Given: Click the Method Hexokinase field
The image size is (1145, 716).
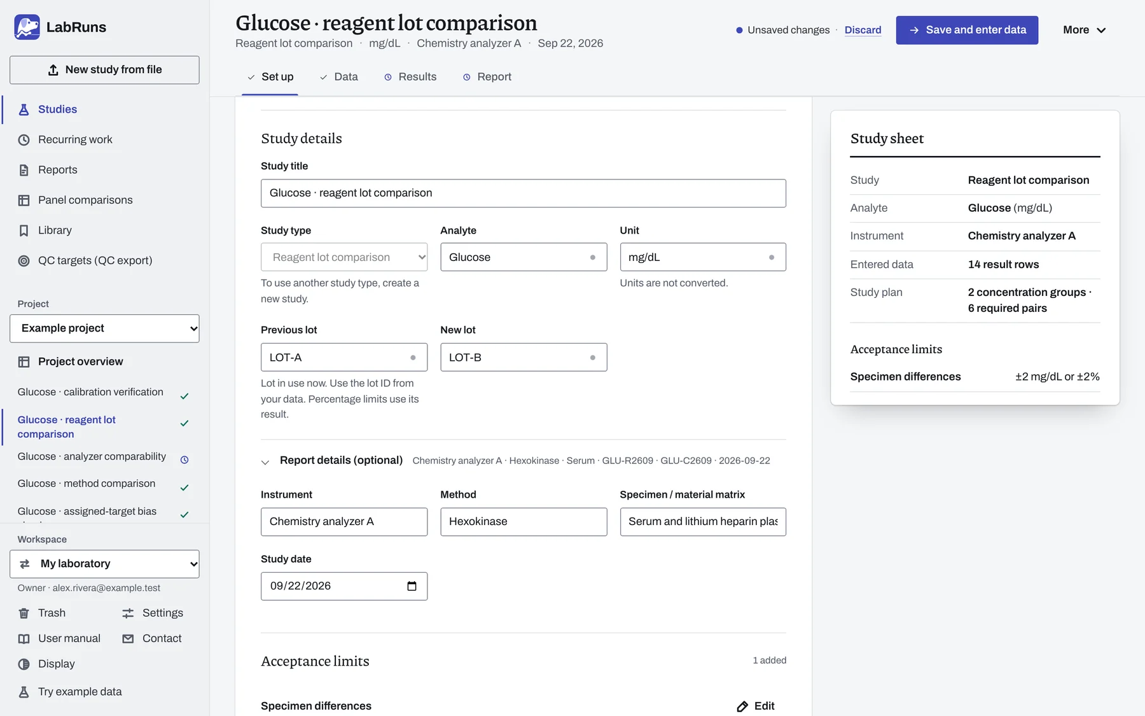Looking at the screenshot, I should pos(524,522).
